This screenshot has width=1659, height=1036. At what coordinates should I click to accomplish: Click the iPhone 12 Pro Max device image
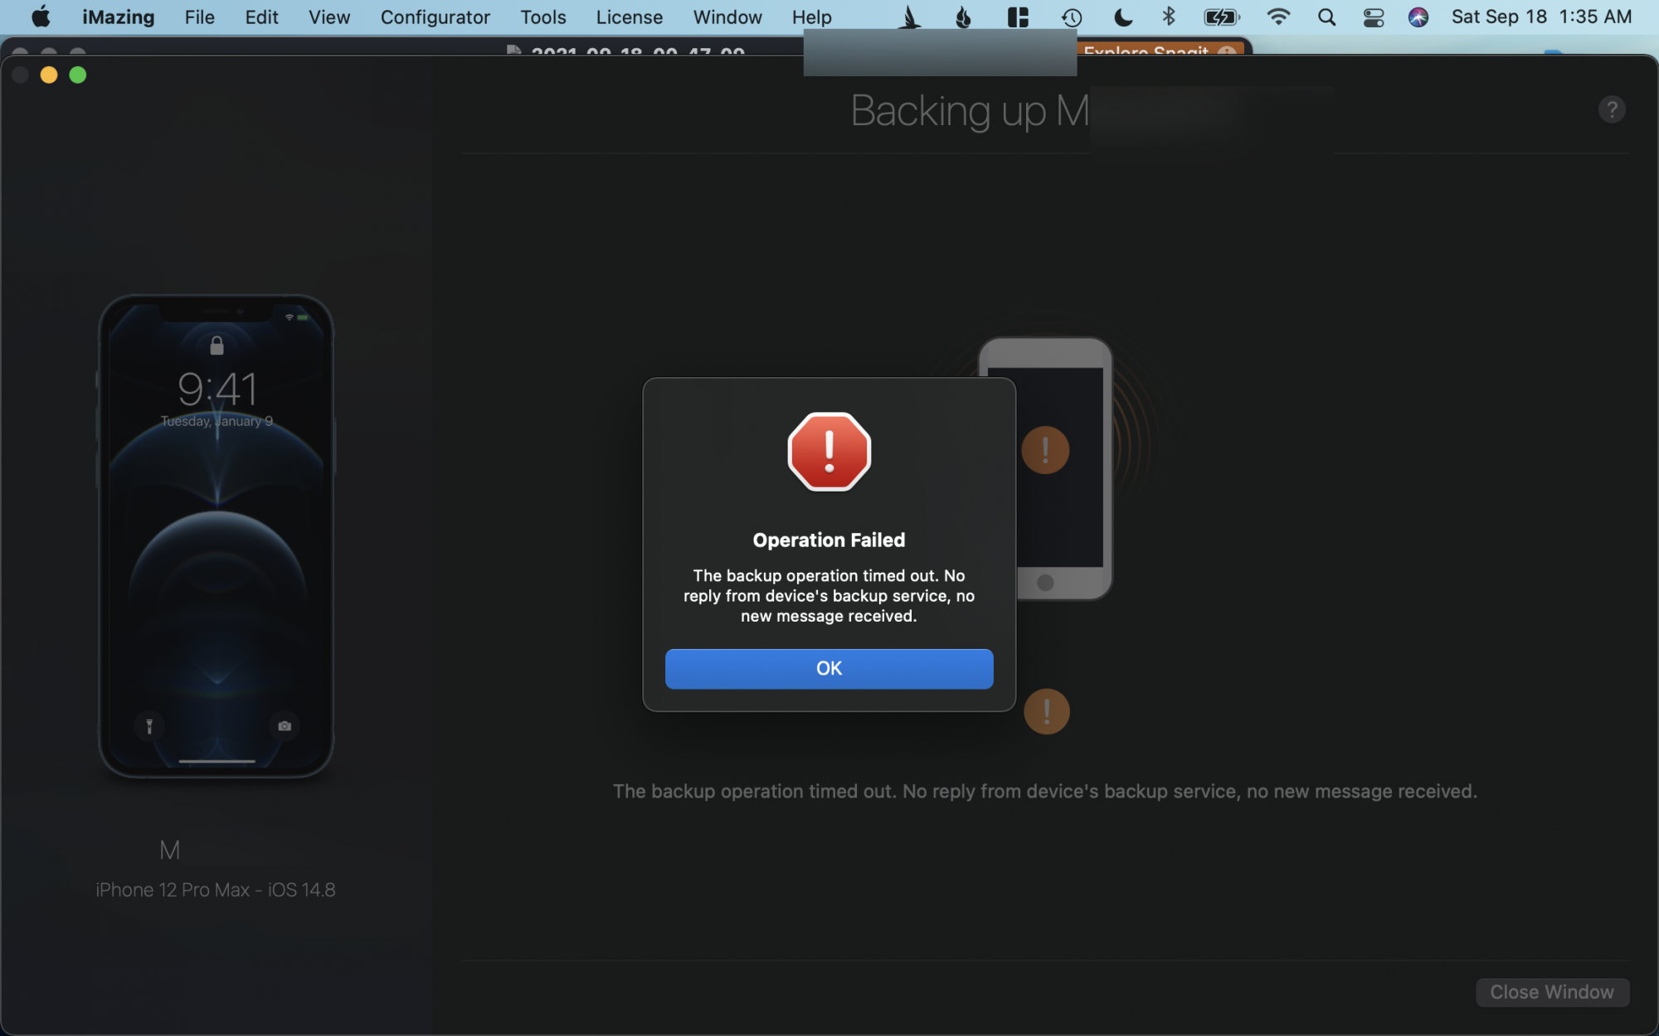pos(216,536)
